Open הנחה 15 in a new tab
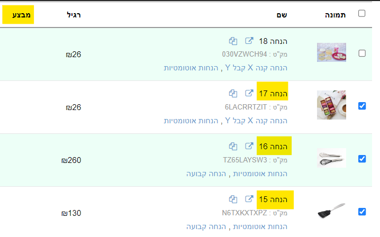This screenshot has width=380, height=237. tap(249, 199)
